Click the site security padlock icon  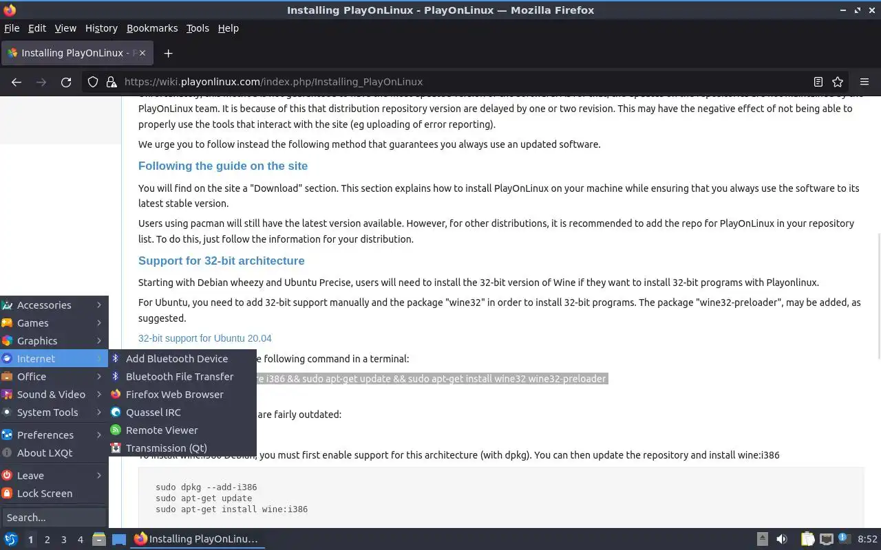click(112, 82)
